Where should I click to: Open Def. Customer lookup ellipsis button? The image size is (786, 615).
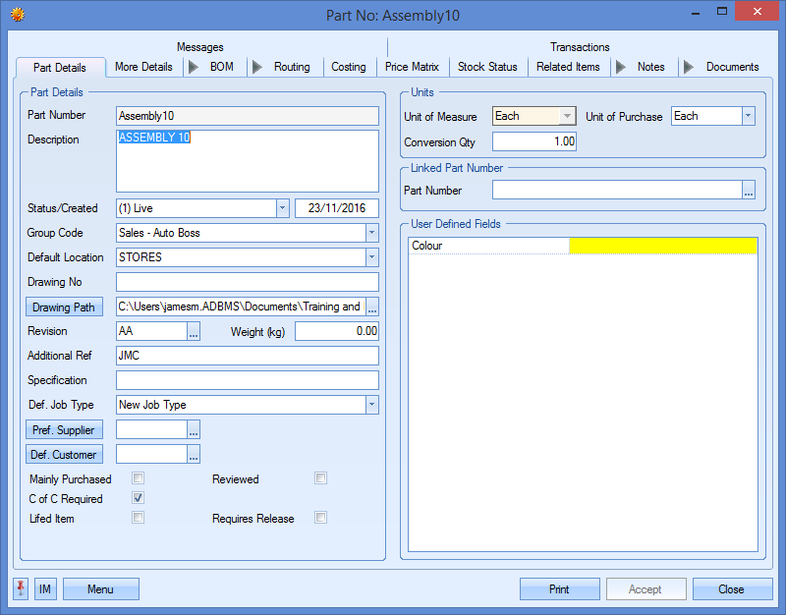pyautogui.click(x=194, y=454)
